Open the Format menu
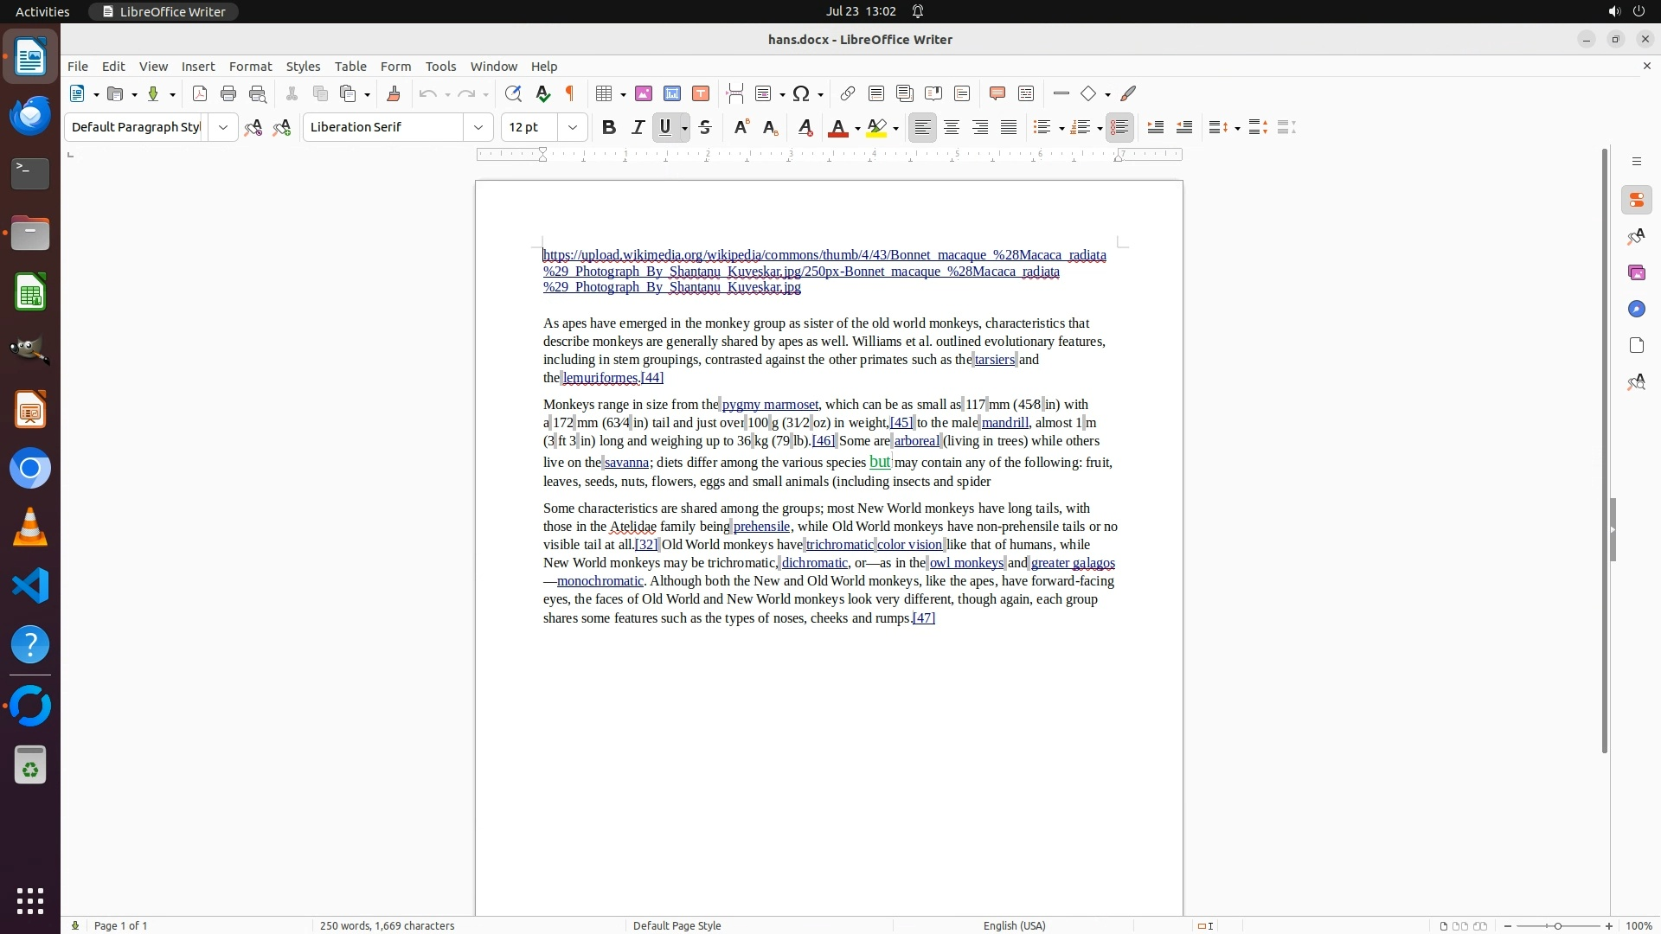Image resolution: width=1661 pixels, height=934 pixels. pyautogui.click(x=250, y=67)
